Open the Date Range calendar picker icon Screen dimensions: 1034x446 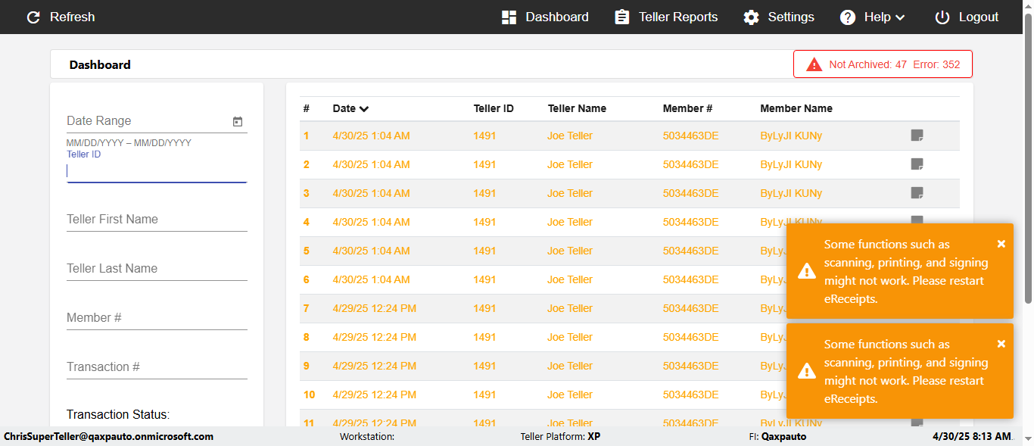click(x=238, y=121)
